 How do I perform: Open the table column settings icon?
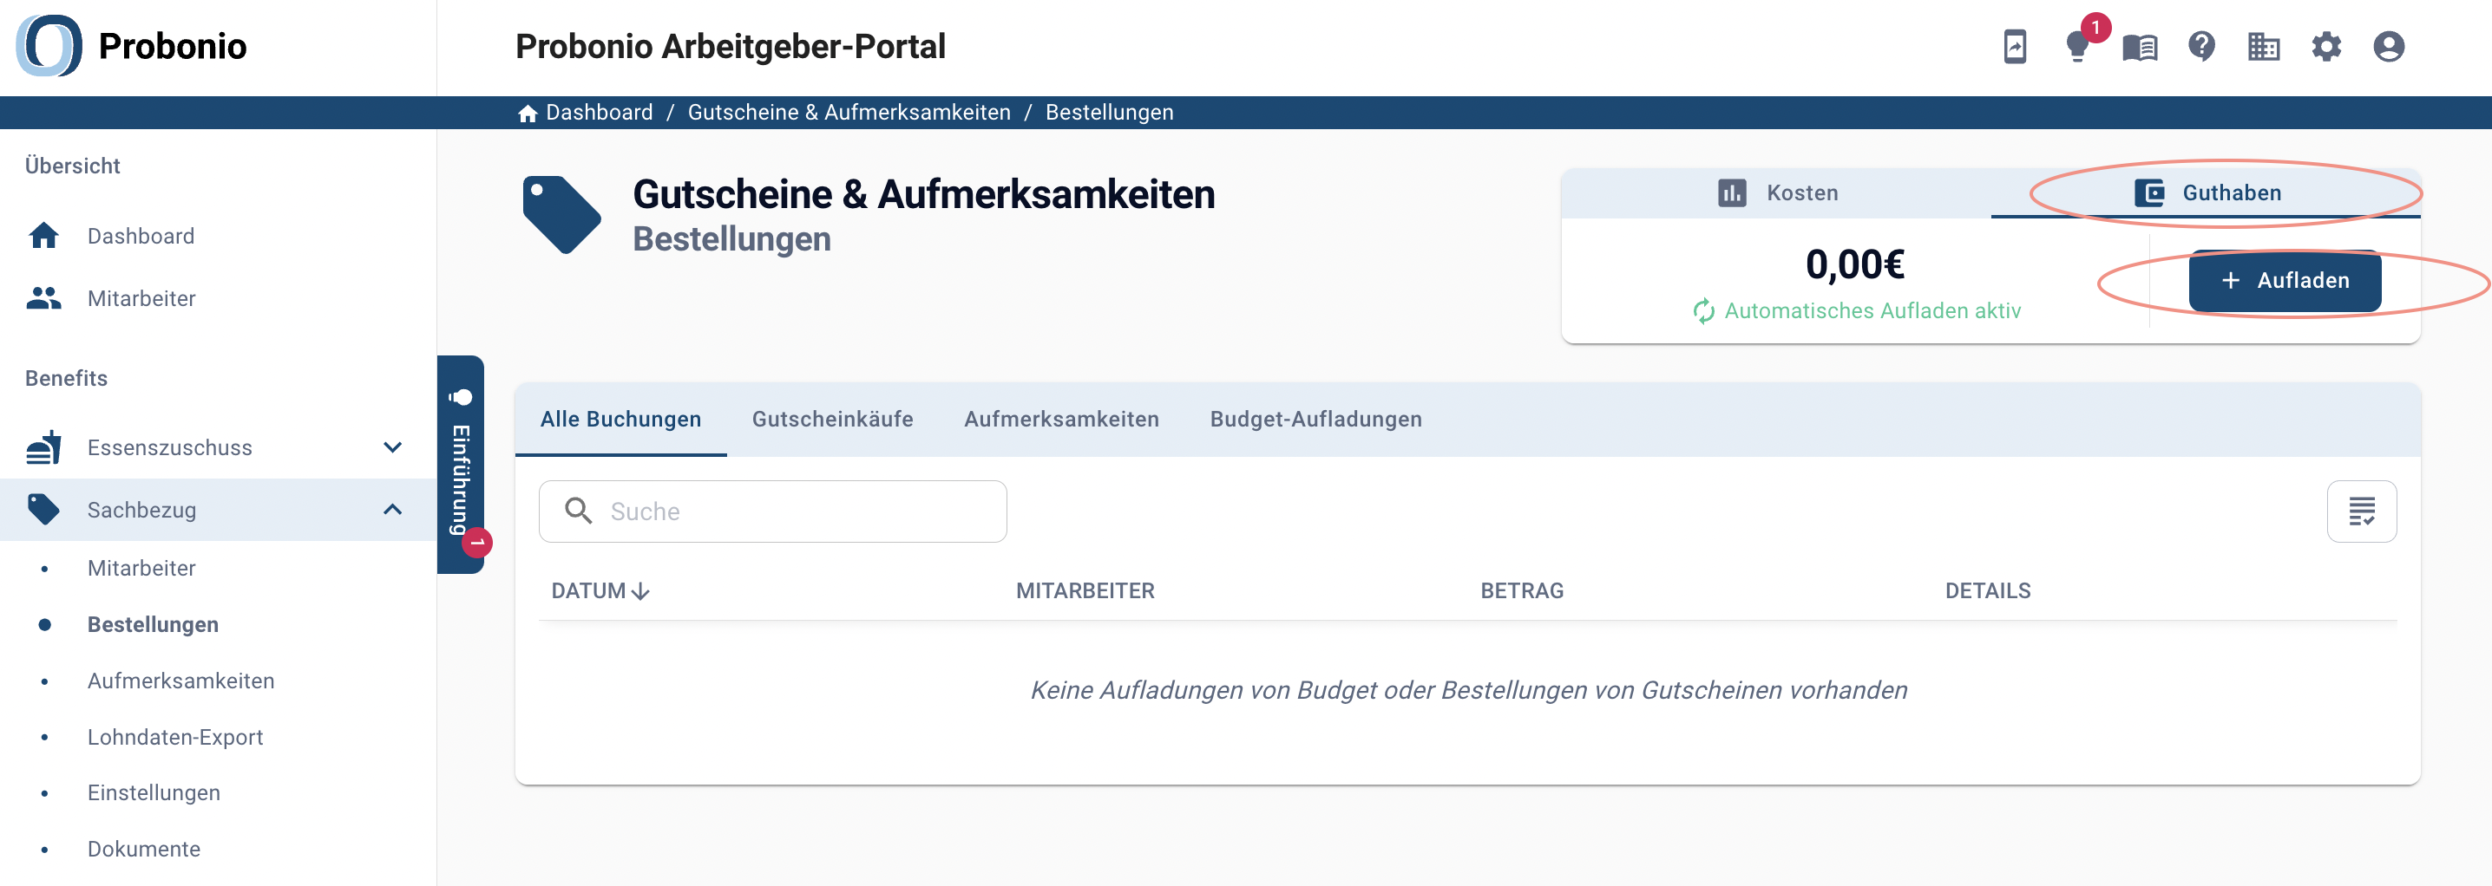click(2361, 511)
